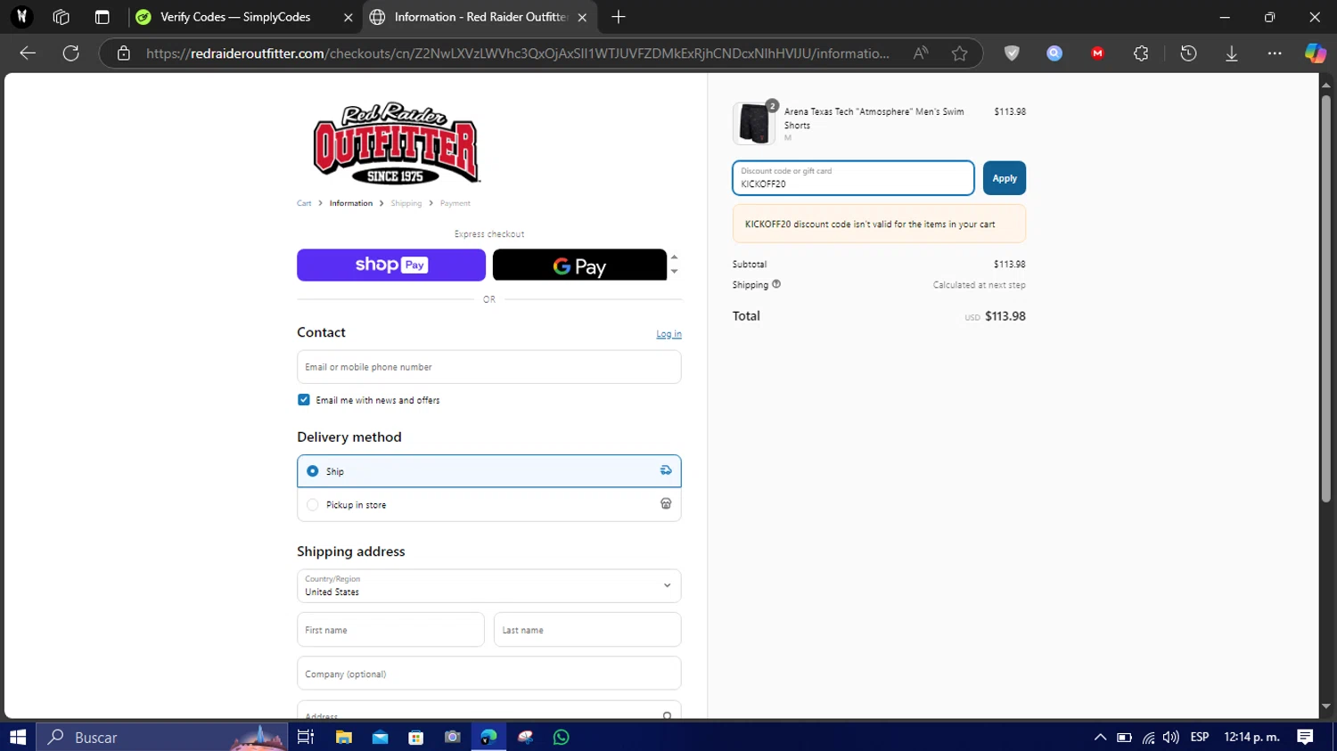
Task: Select the Ship delivery option
Action: (488, 471)
